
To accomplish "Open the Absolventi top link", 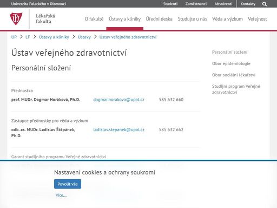I will pyautogui.click(x=223, y=4).
